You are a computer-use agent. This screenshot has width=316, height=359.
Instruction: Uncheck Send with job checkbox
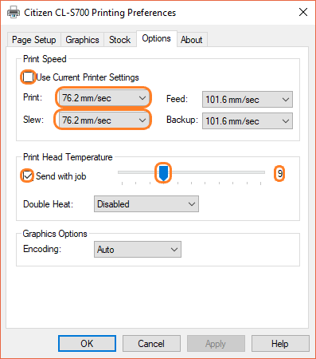(28, 176)
